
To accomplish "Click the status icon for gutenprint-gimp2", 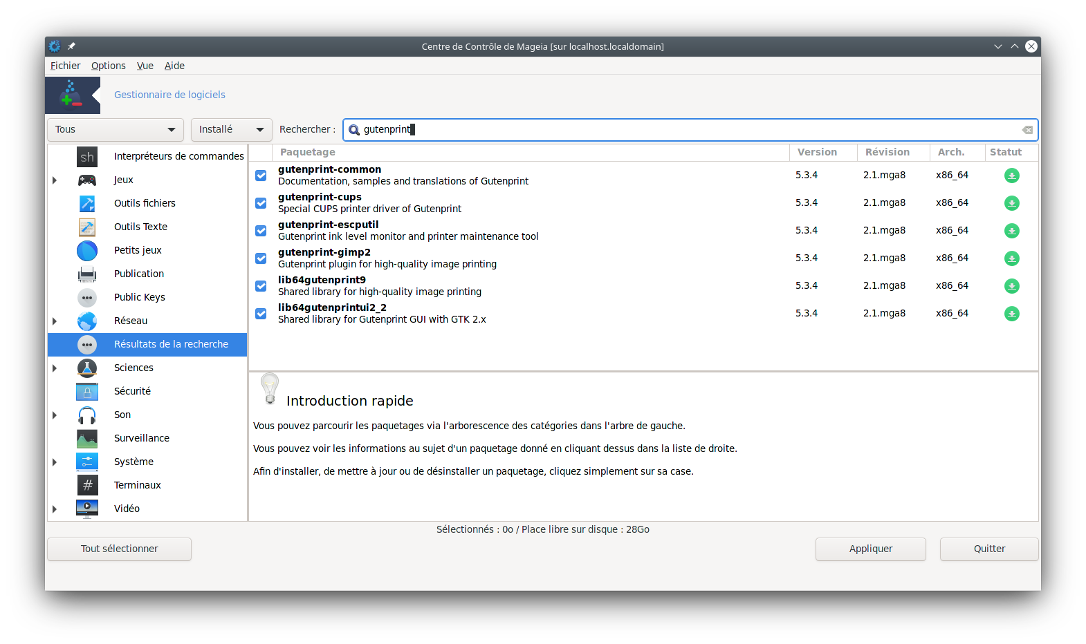I will pyautogui.click(x=1011, y=258).
